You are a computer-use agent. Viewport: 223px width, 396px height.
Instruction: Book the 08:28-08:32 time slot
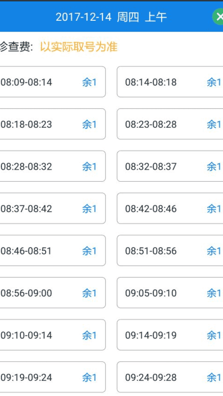click(x=53, y=166)
